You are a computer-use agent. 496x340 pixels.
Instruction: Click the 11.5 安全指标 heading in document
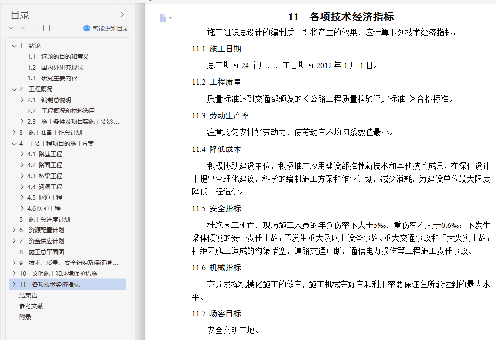pyautogui.click(x=216, y=209)
